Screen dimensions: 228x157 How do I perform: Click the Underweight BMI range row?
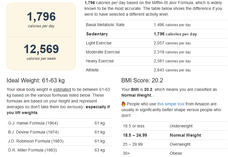tap(174, 126)
